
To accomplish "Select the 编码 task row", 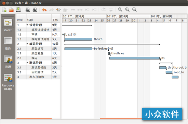I will 38,58.
